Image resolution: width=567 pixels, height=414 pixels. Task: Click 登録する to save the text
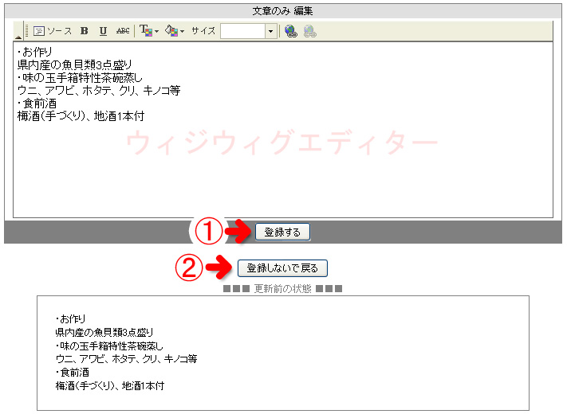click(282, 232)
